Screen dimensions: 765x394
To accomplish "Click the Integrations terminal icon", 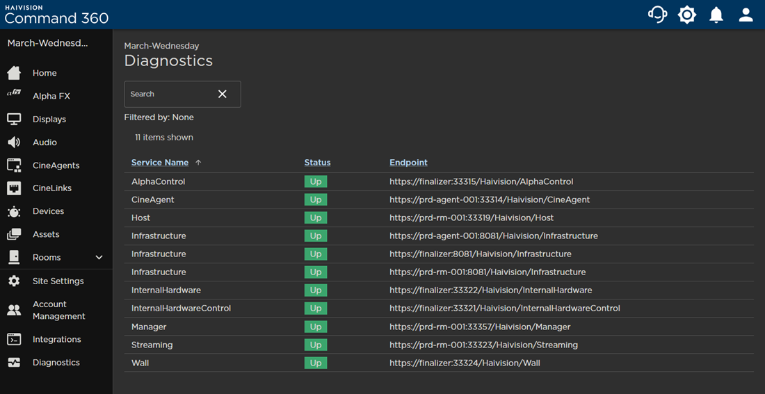I will click(x=14, y=339).
